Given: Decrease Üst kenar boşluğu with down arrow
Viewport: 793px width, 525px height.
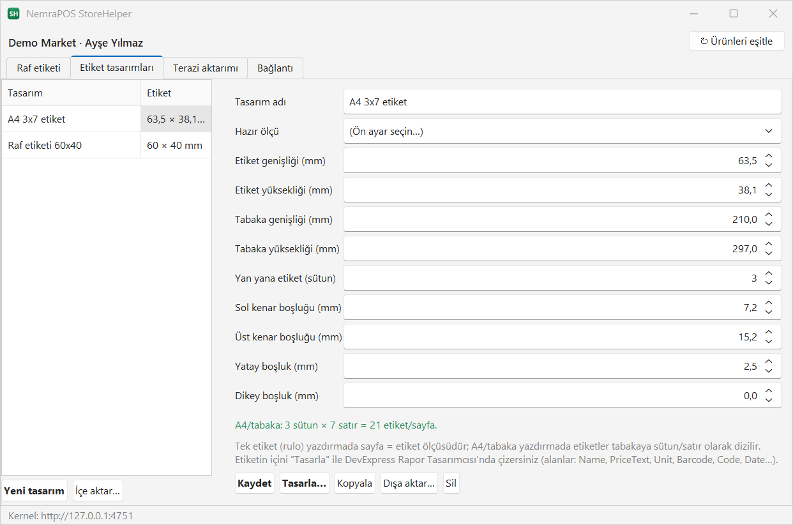Looking at the screenshot, I should pyautogui.click(x=769, y=342).
